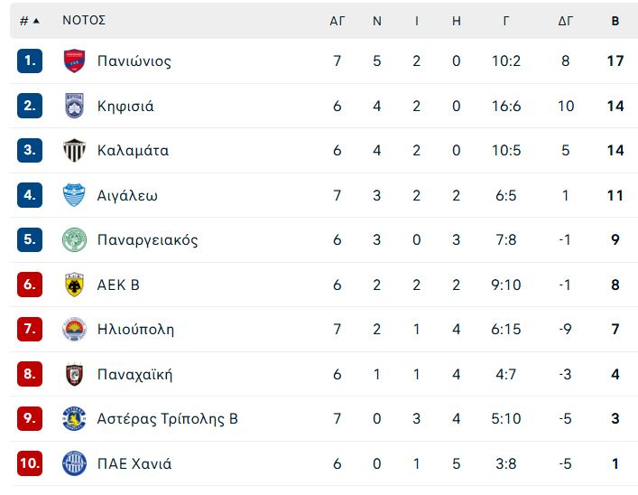Open the Πανιώνιος team link
638x495 pixels.
coord(134,61)
